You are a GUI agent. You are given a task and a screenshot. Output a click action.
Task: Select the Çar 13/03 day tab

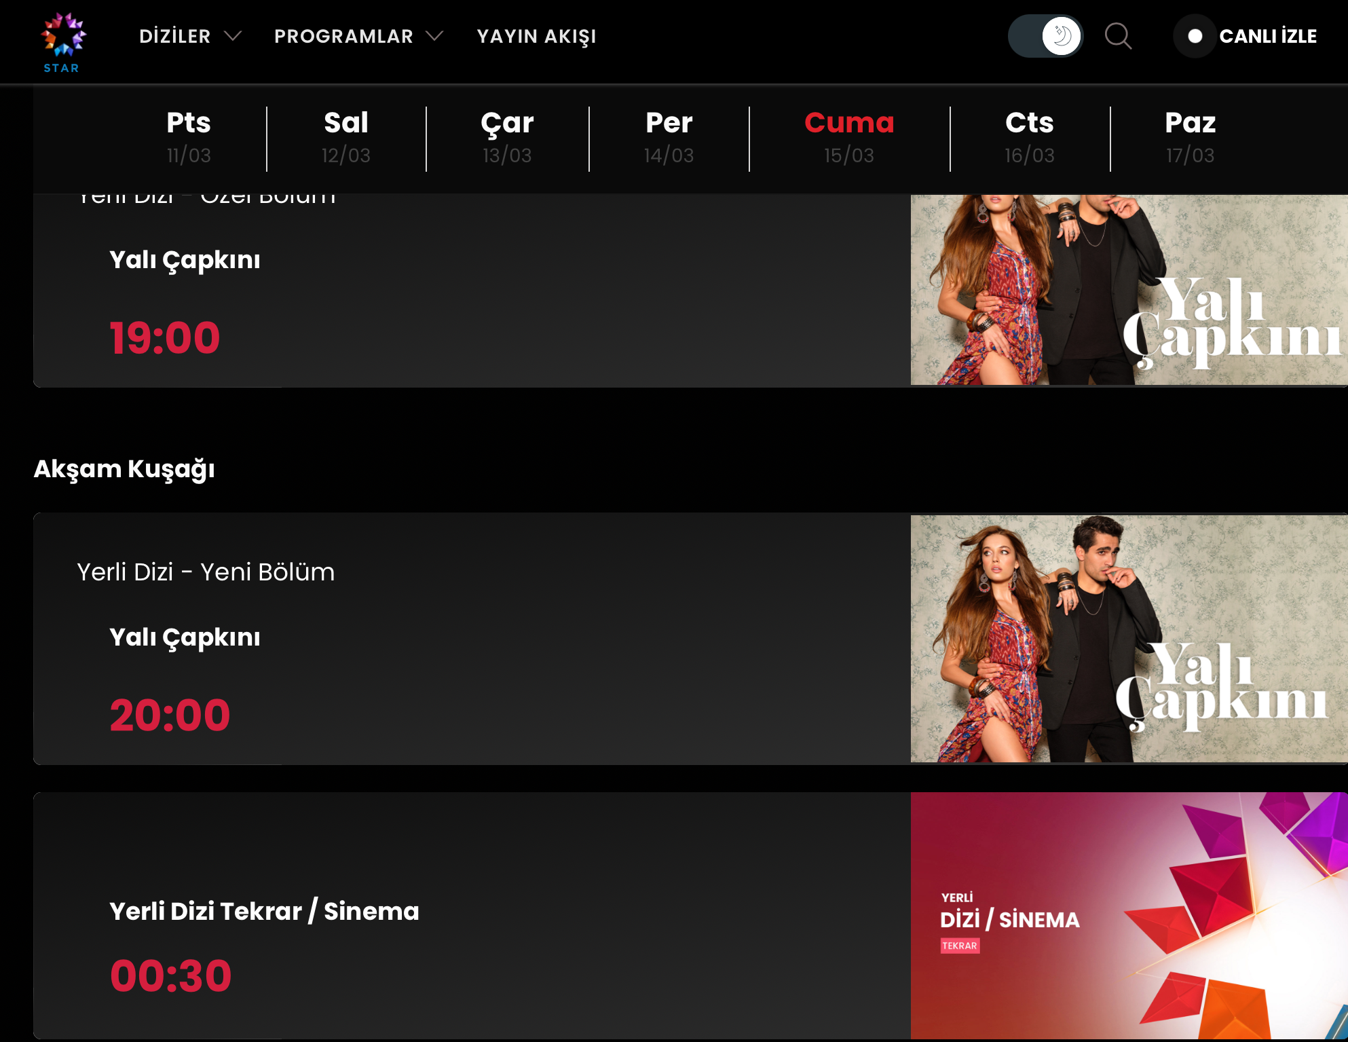[507, 138]
